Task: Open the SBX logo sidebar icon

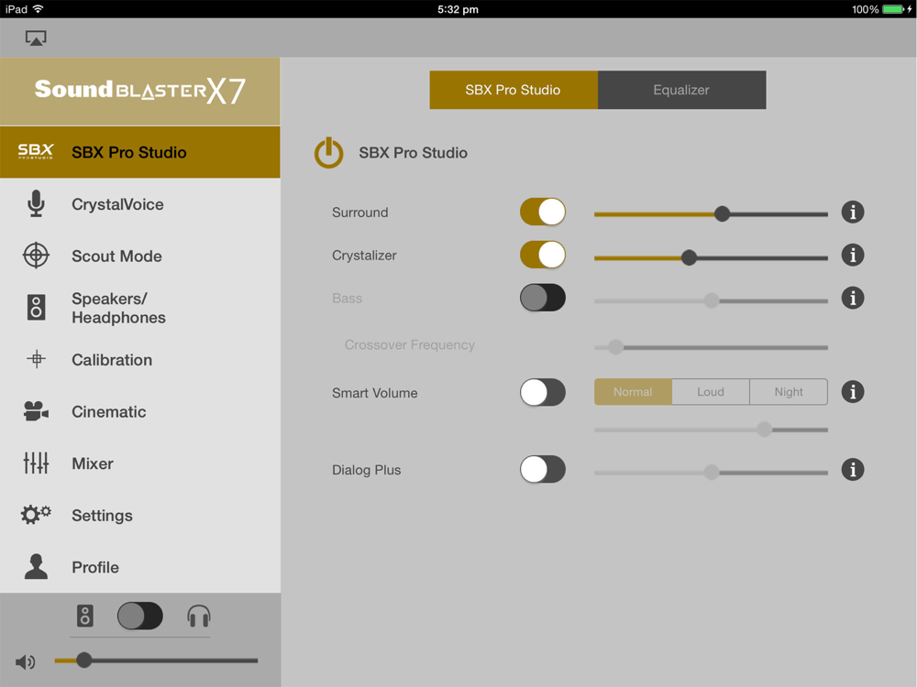Action: pyautogui.click(x=36, y=152)
